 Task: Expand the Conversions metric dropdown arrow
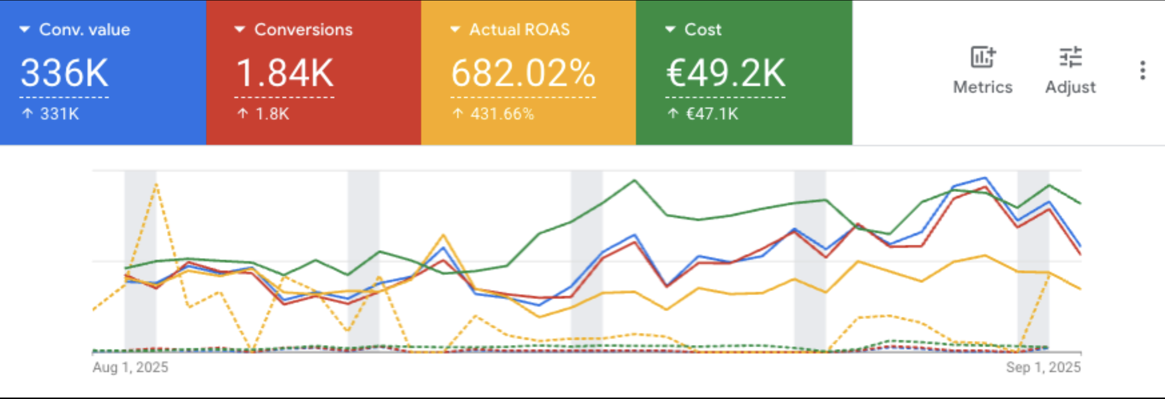pos(239,30)
